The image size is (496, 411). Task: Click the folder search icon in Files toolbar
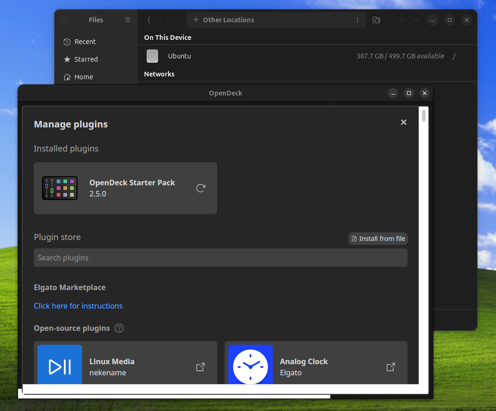pyautogui.click(x=377, y=20)
